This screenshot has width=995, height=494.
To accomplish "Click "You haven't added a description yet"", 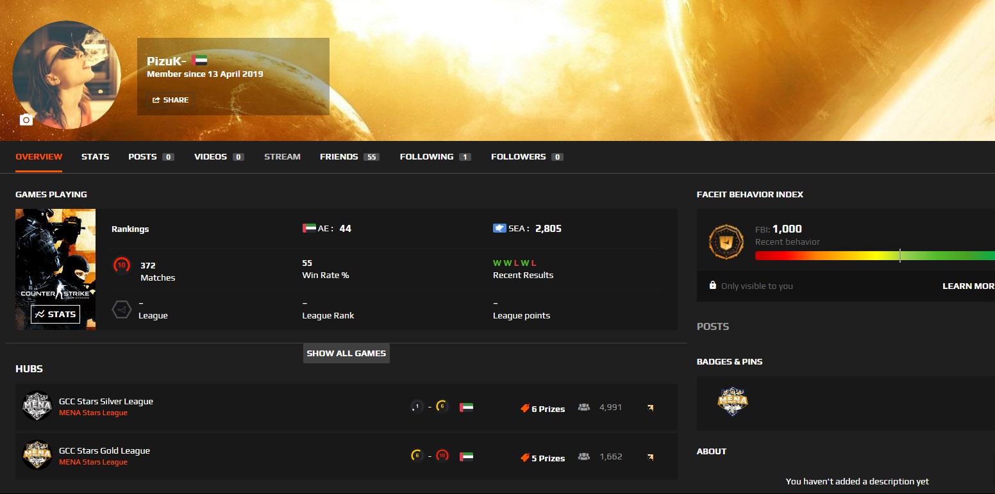I will 857,481.
